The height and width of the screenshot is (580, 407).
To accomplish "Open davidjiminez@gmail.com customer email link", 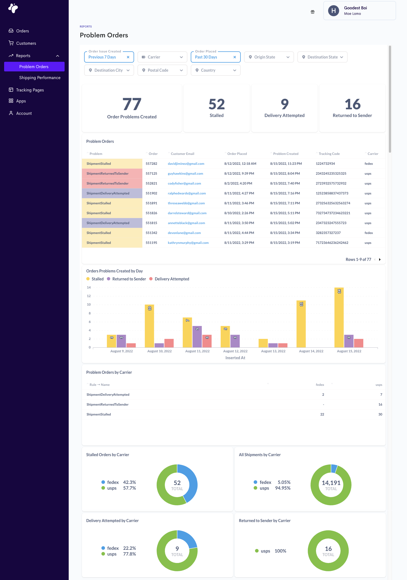I will point(186,164).
